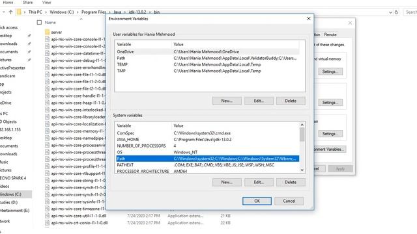
Task: Select the api-ms-win-crt-conio-l1-1-0.dll file icon
Action: click(x=48, y=223)
